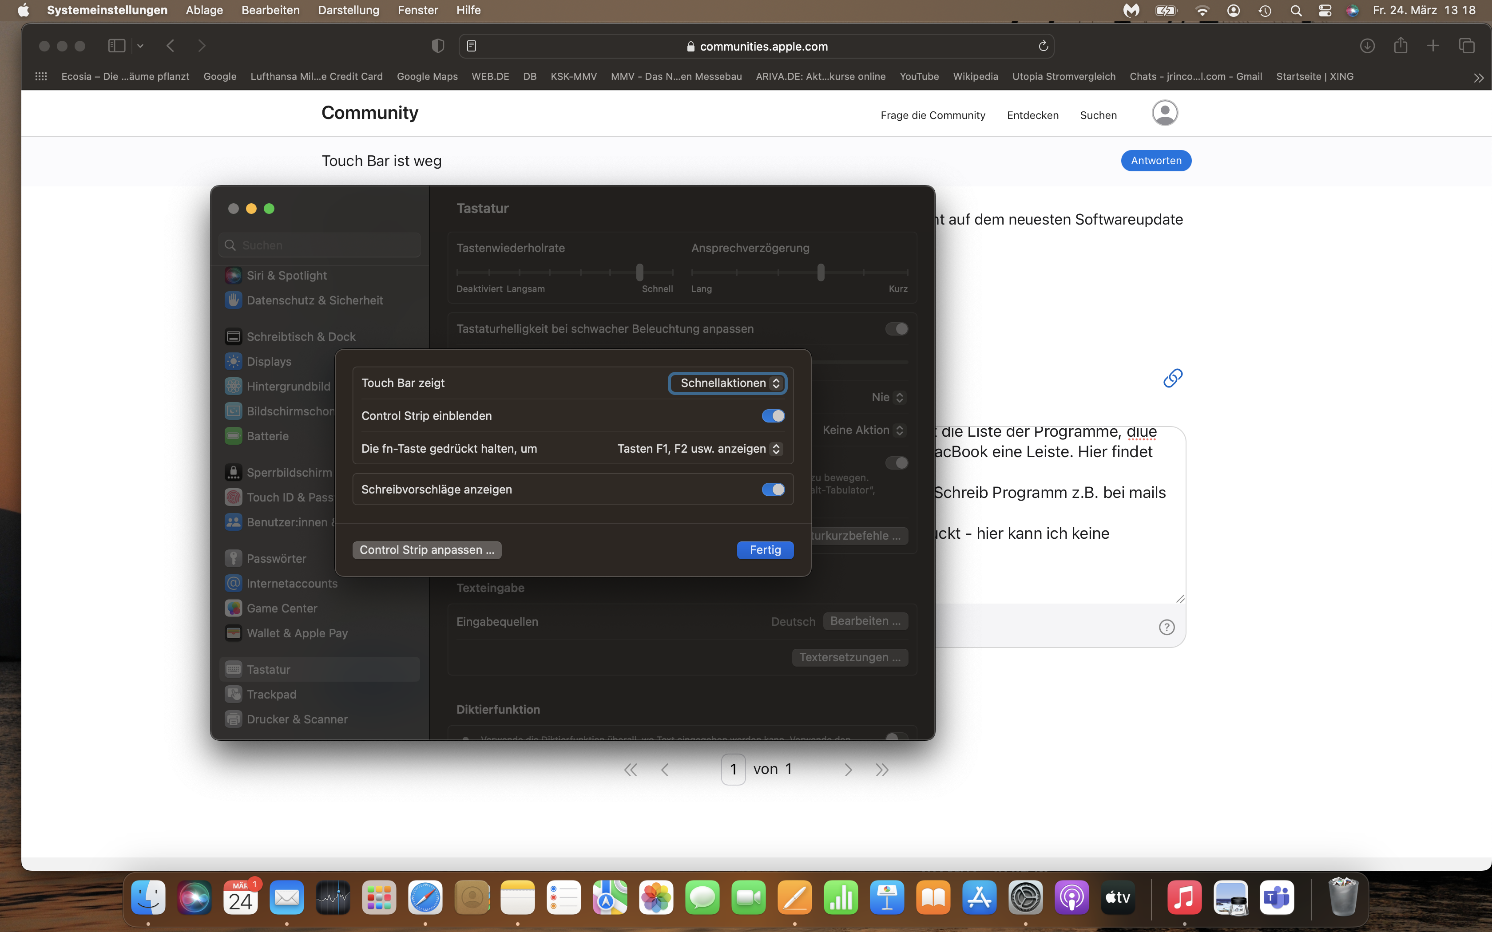
Task: Click Control Strip anpassen button
Action: click(427, 550)
